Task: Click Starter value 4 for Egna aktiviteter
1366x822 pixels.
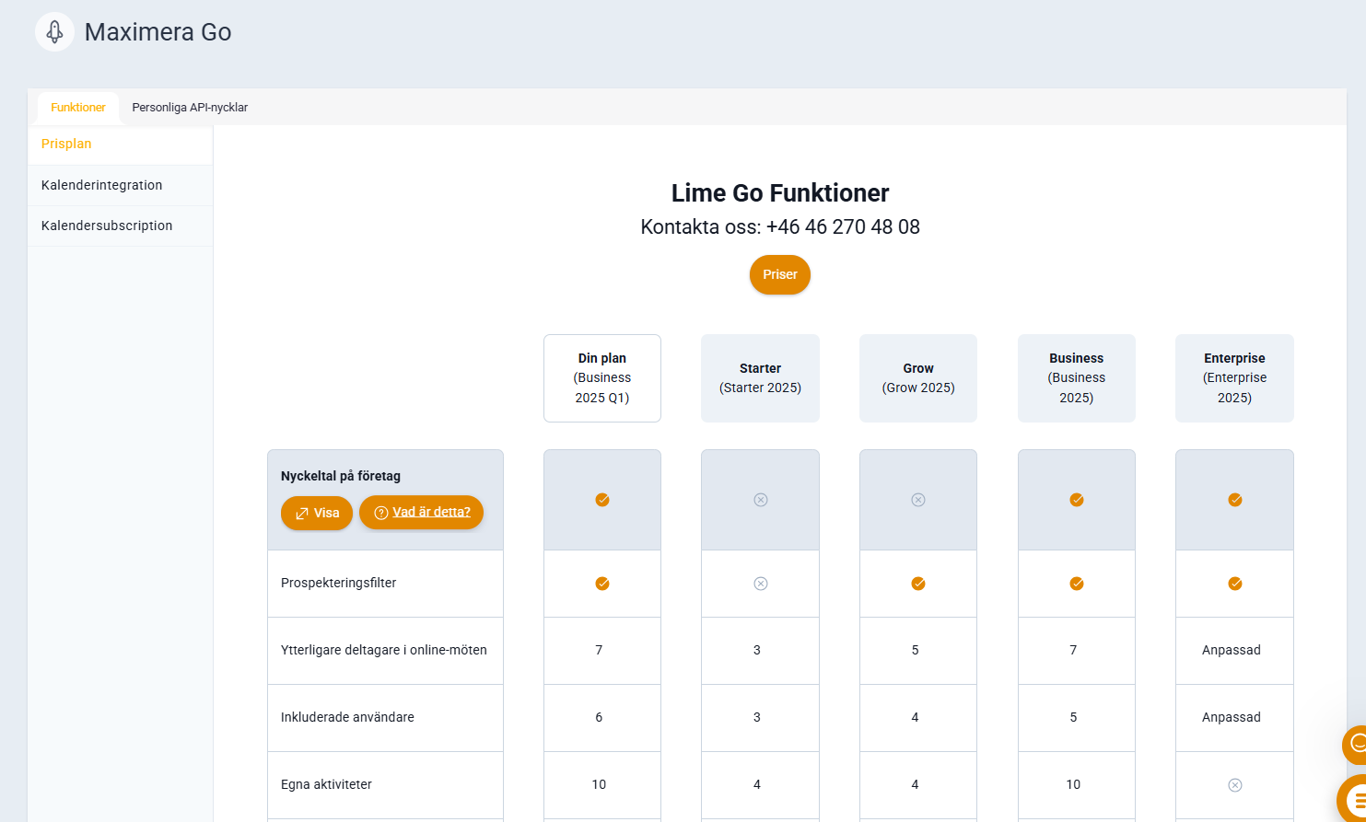Action: (x=757, y=785)
